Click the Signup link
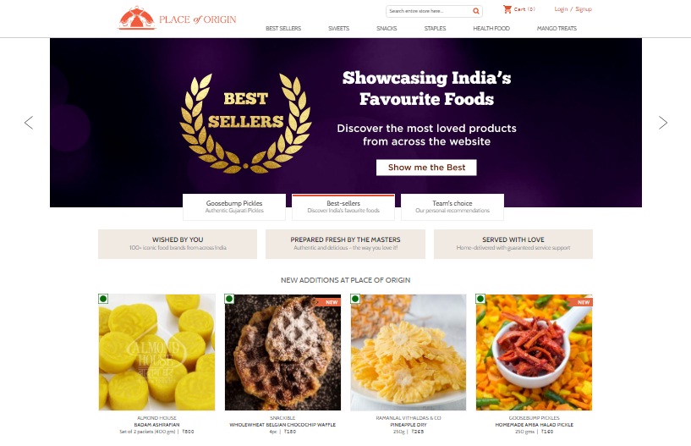 pyautogui.click(x=584, y=9)
